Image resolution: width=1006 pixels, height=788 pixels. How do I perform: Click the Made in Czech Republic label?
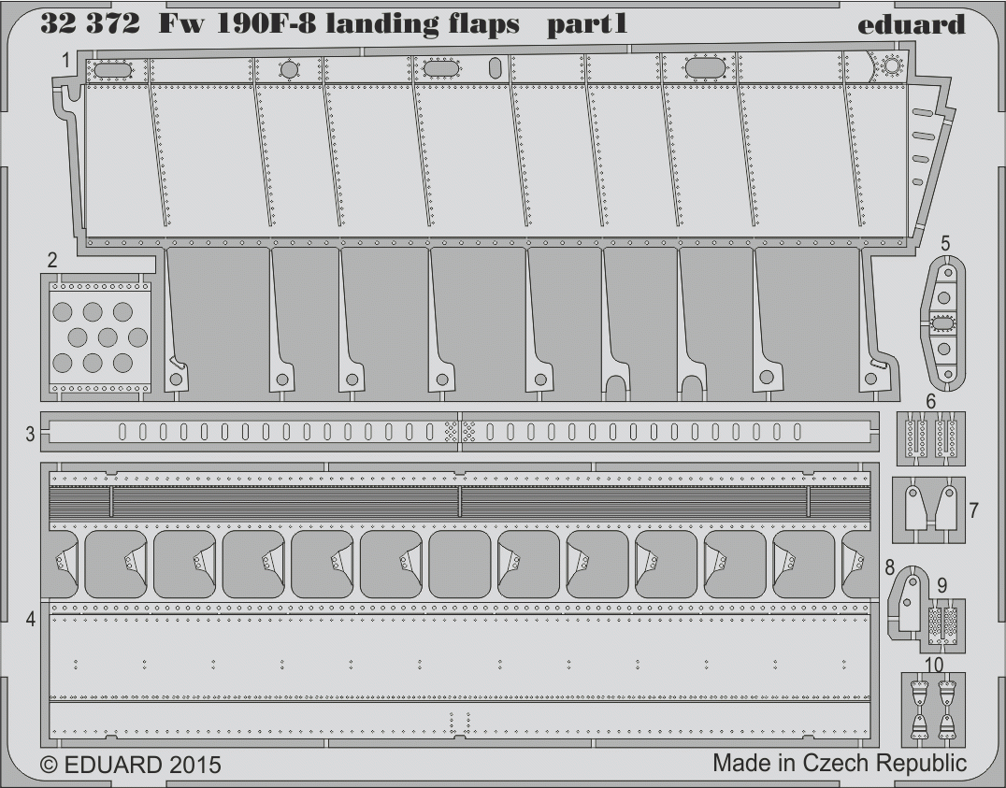click(x=840, y=763)
